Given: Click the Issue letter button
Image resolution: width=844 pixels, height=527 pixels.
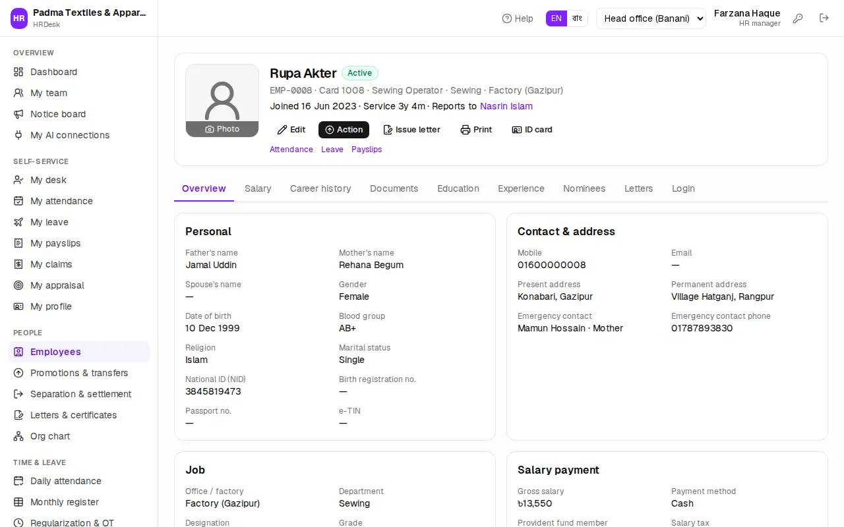Looking at the screenshot, I should coord(412,130).
